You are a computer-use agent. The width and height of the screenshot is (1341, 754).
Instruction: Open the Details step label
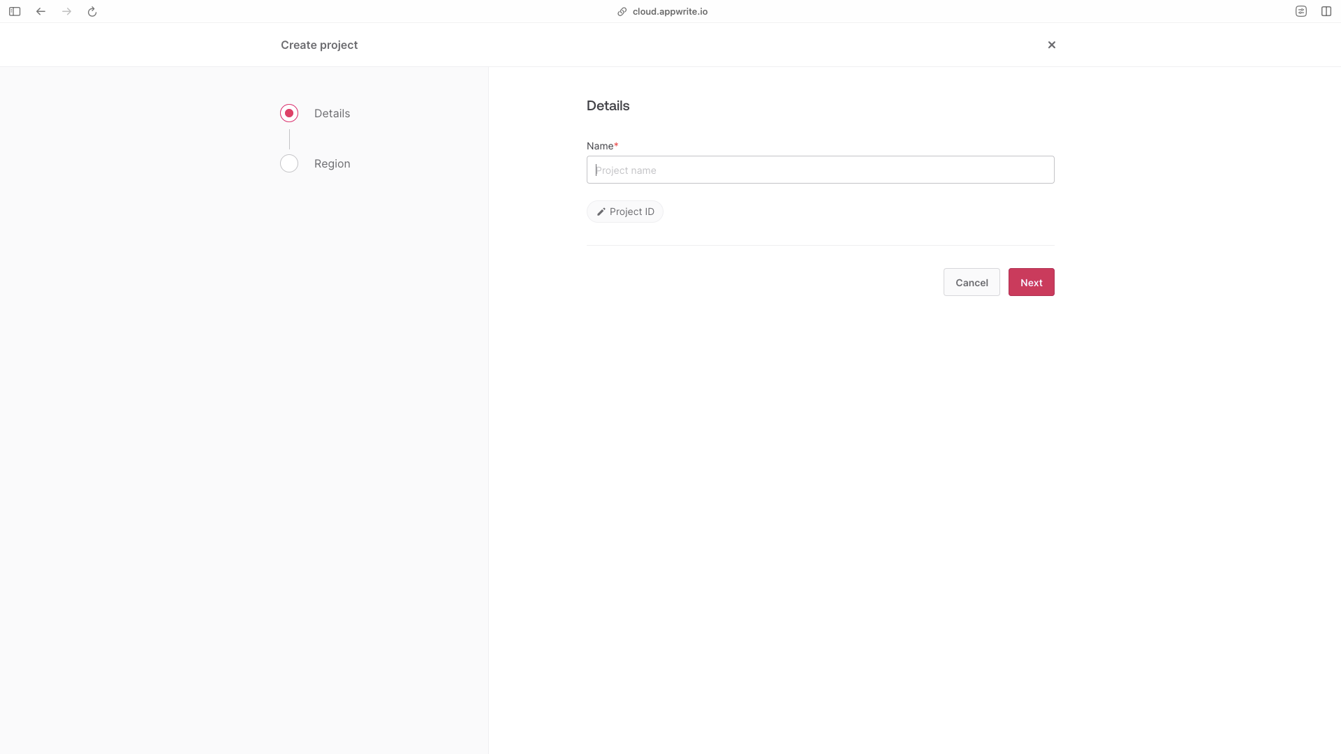tap(332, 113)
